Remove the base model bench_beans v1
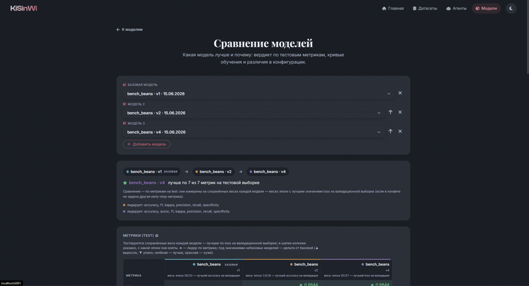This screenshot has height=286, width=529. [x=400, y=93]
